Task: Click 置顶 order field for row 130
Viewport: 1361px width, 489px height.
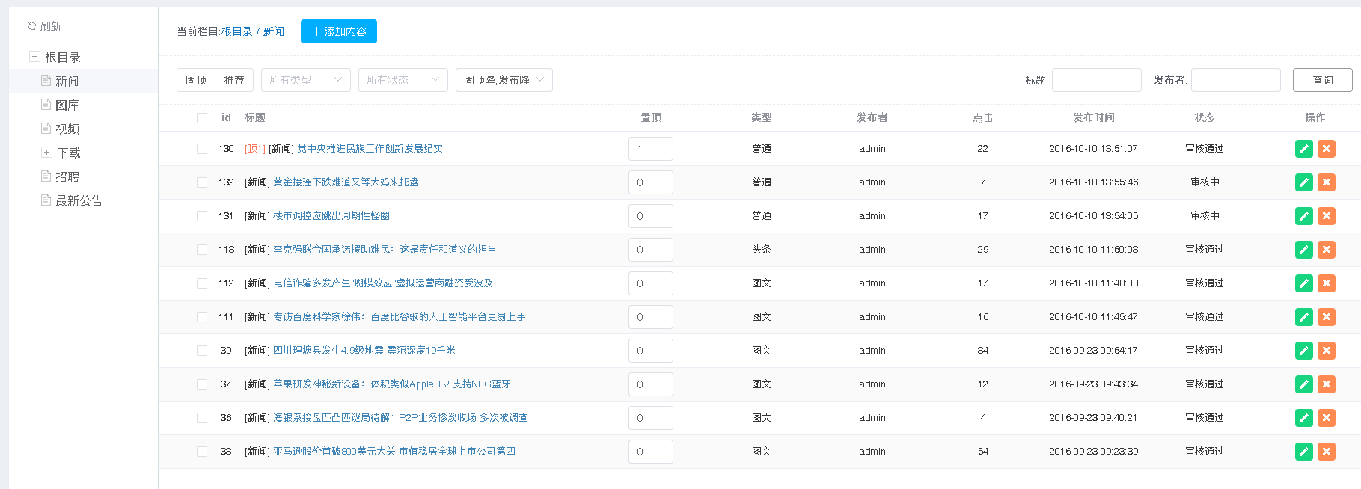Action: tap(651, 149)
